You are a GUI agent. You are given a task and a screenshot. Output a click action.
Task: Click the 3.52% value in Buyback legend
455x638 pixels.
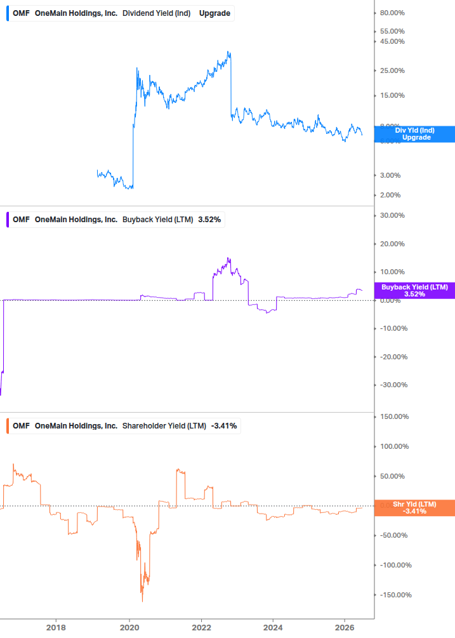209,220
